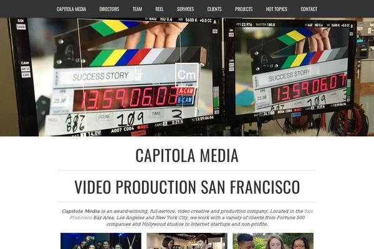Open the Services page
Viewport: 374px width, 249px height.
(x=185, y=9)
